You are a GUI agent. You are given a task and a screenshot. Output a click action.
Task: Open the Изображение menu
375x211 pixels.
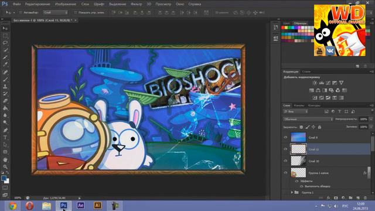(65, 4)
